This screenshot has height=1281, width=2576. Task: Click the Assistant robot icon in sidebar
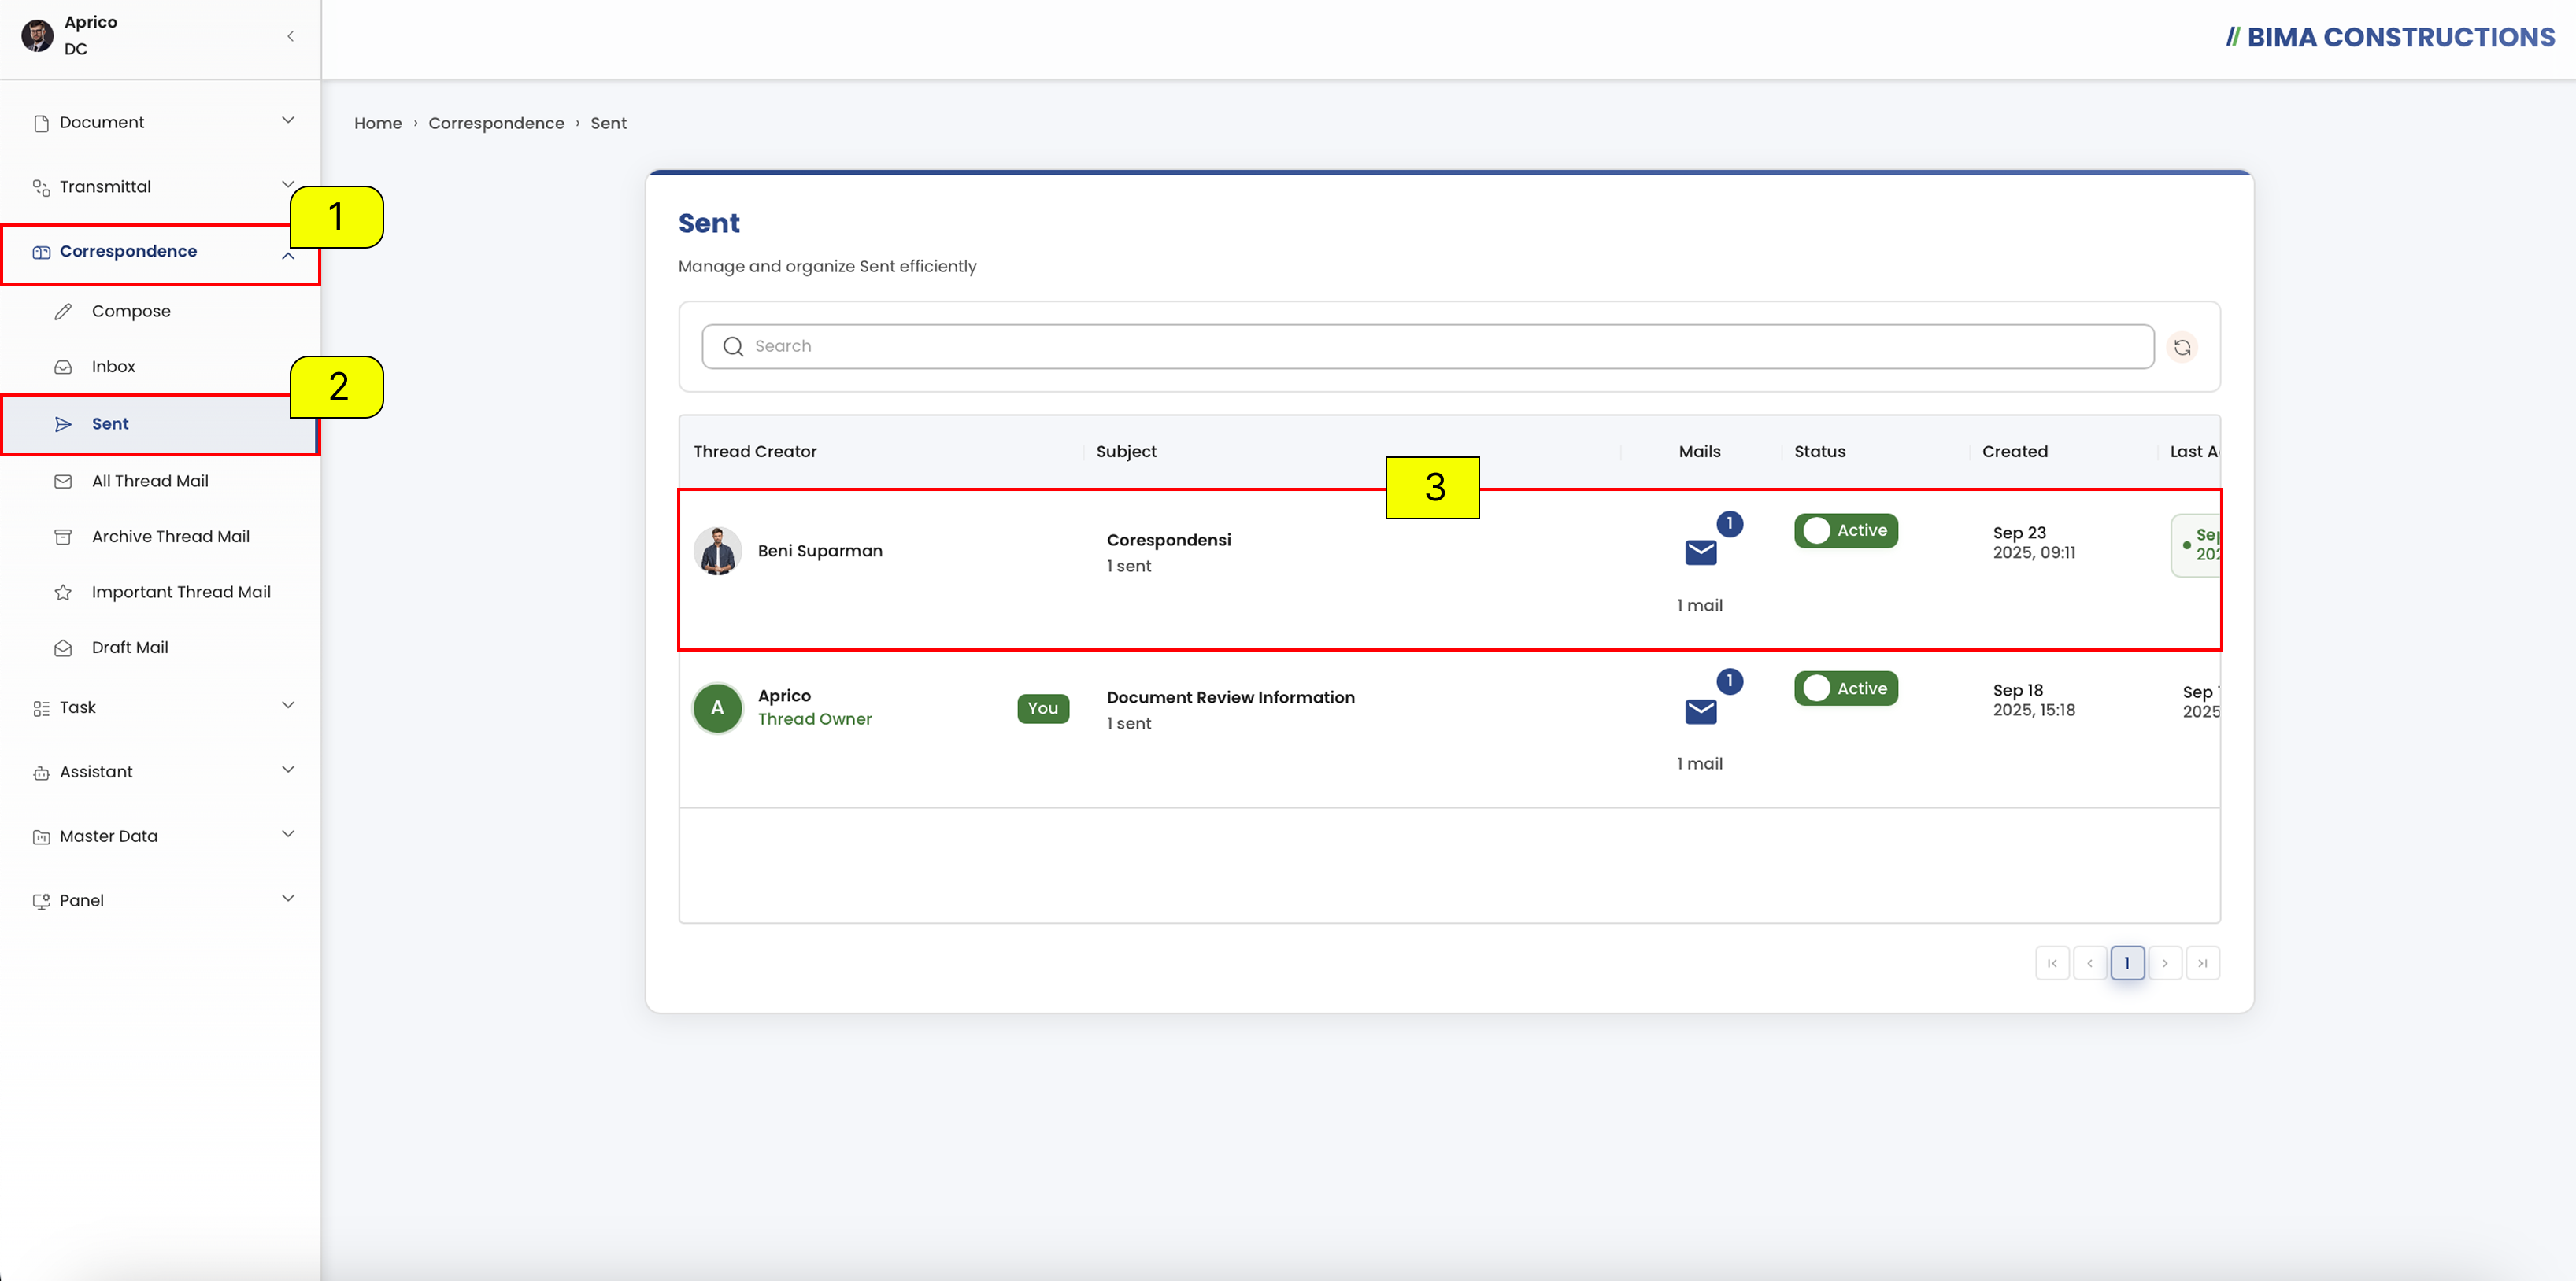coord(41,773)
